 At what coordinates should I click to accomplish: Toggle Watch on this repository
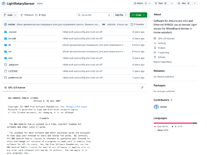[x=140, y=3]
